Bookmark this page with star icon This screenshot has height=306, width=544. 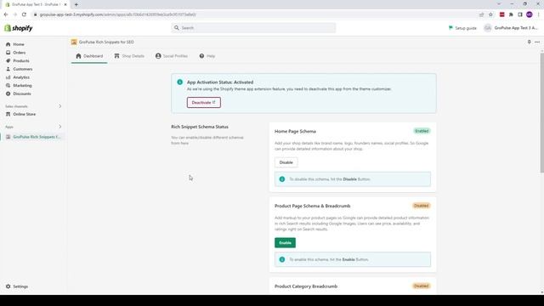(x=490, y=14)
